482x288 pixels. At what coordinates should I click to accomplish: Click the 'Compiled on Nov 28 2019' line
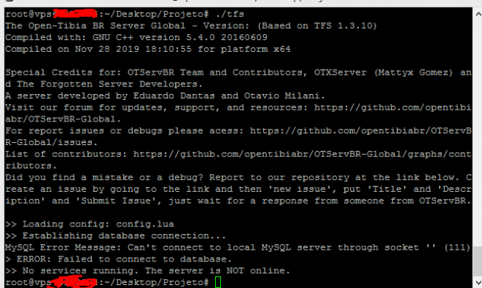(x=148, y=49)
